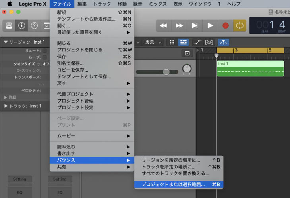Viewport: 290px width, 198px height.
Task: Start playback with the Play button
Action: (210, 25)
